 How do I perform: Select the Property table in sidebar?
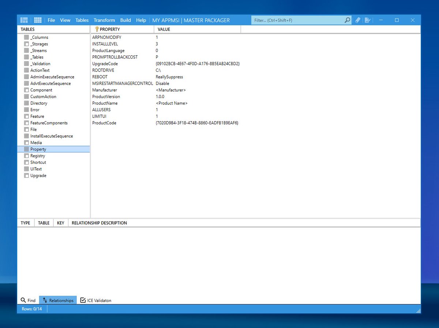[38, 149]
